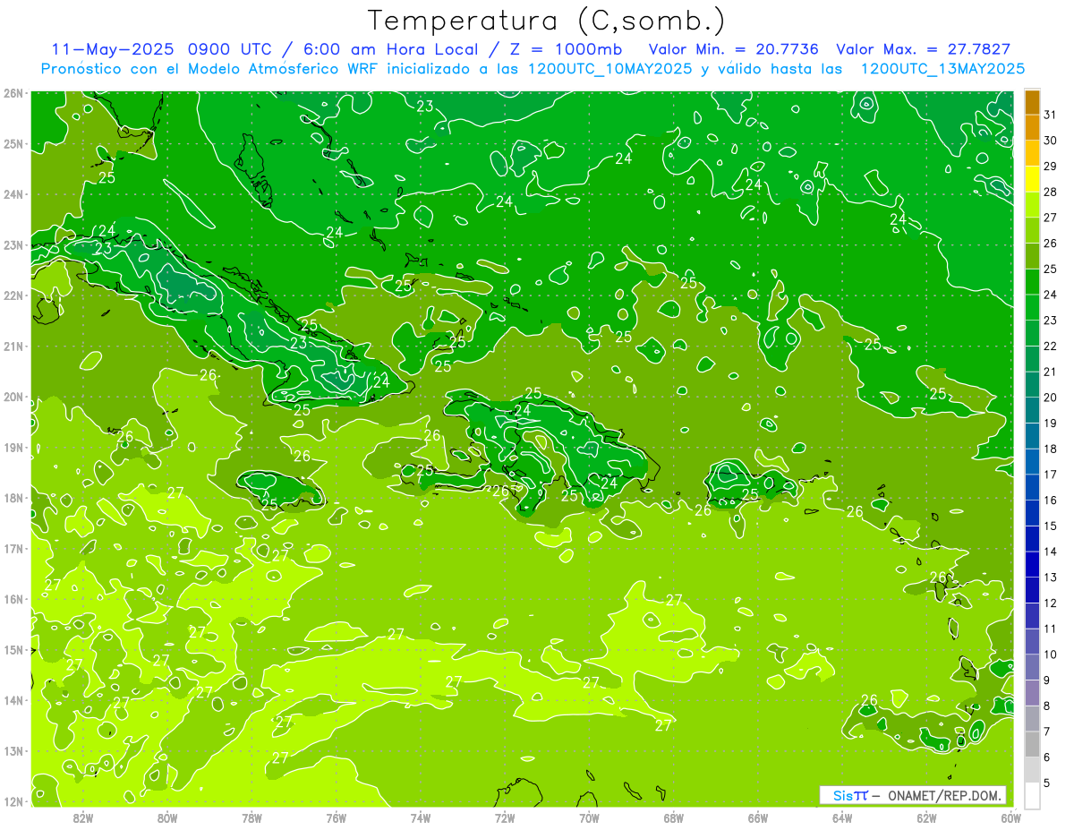Click the purple colorbar segment between 9 and 10

[x=1032, y=667]
